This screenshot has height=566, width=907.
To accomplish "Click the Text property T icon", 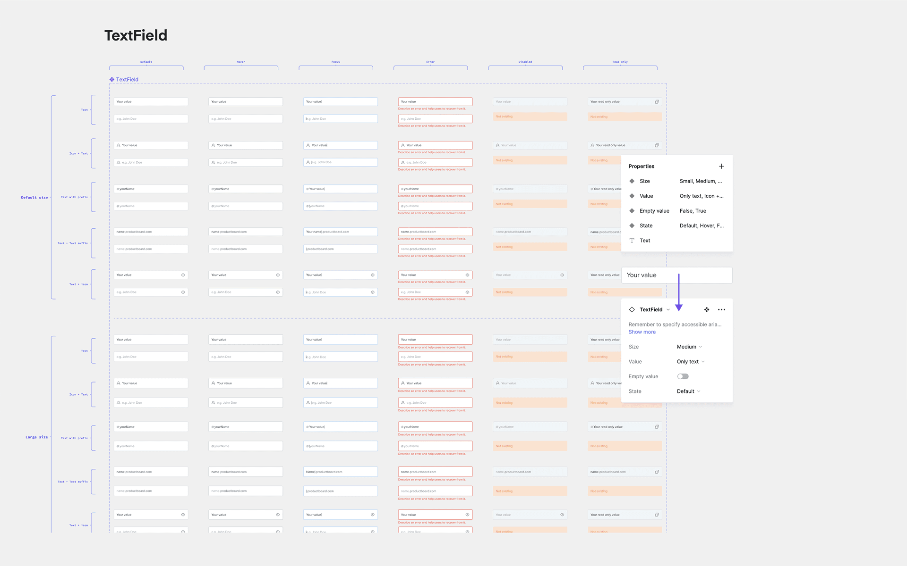I will 632,241.
